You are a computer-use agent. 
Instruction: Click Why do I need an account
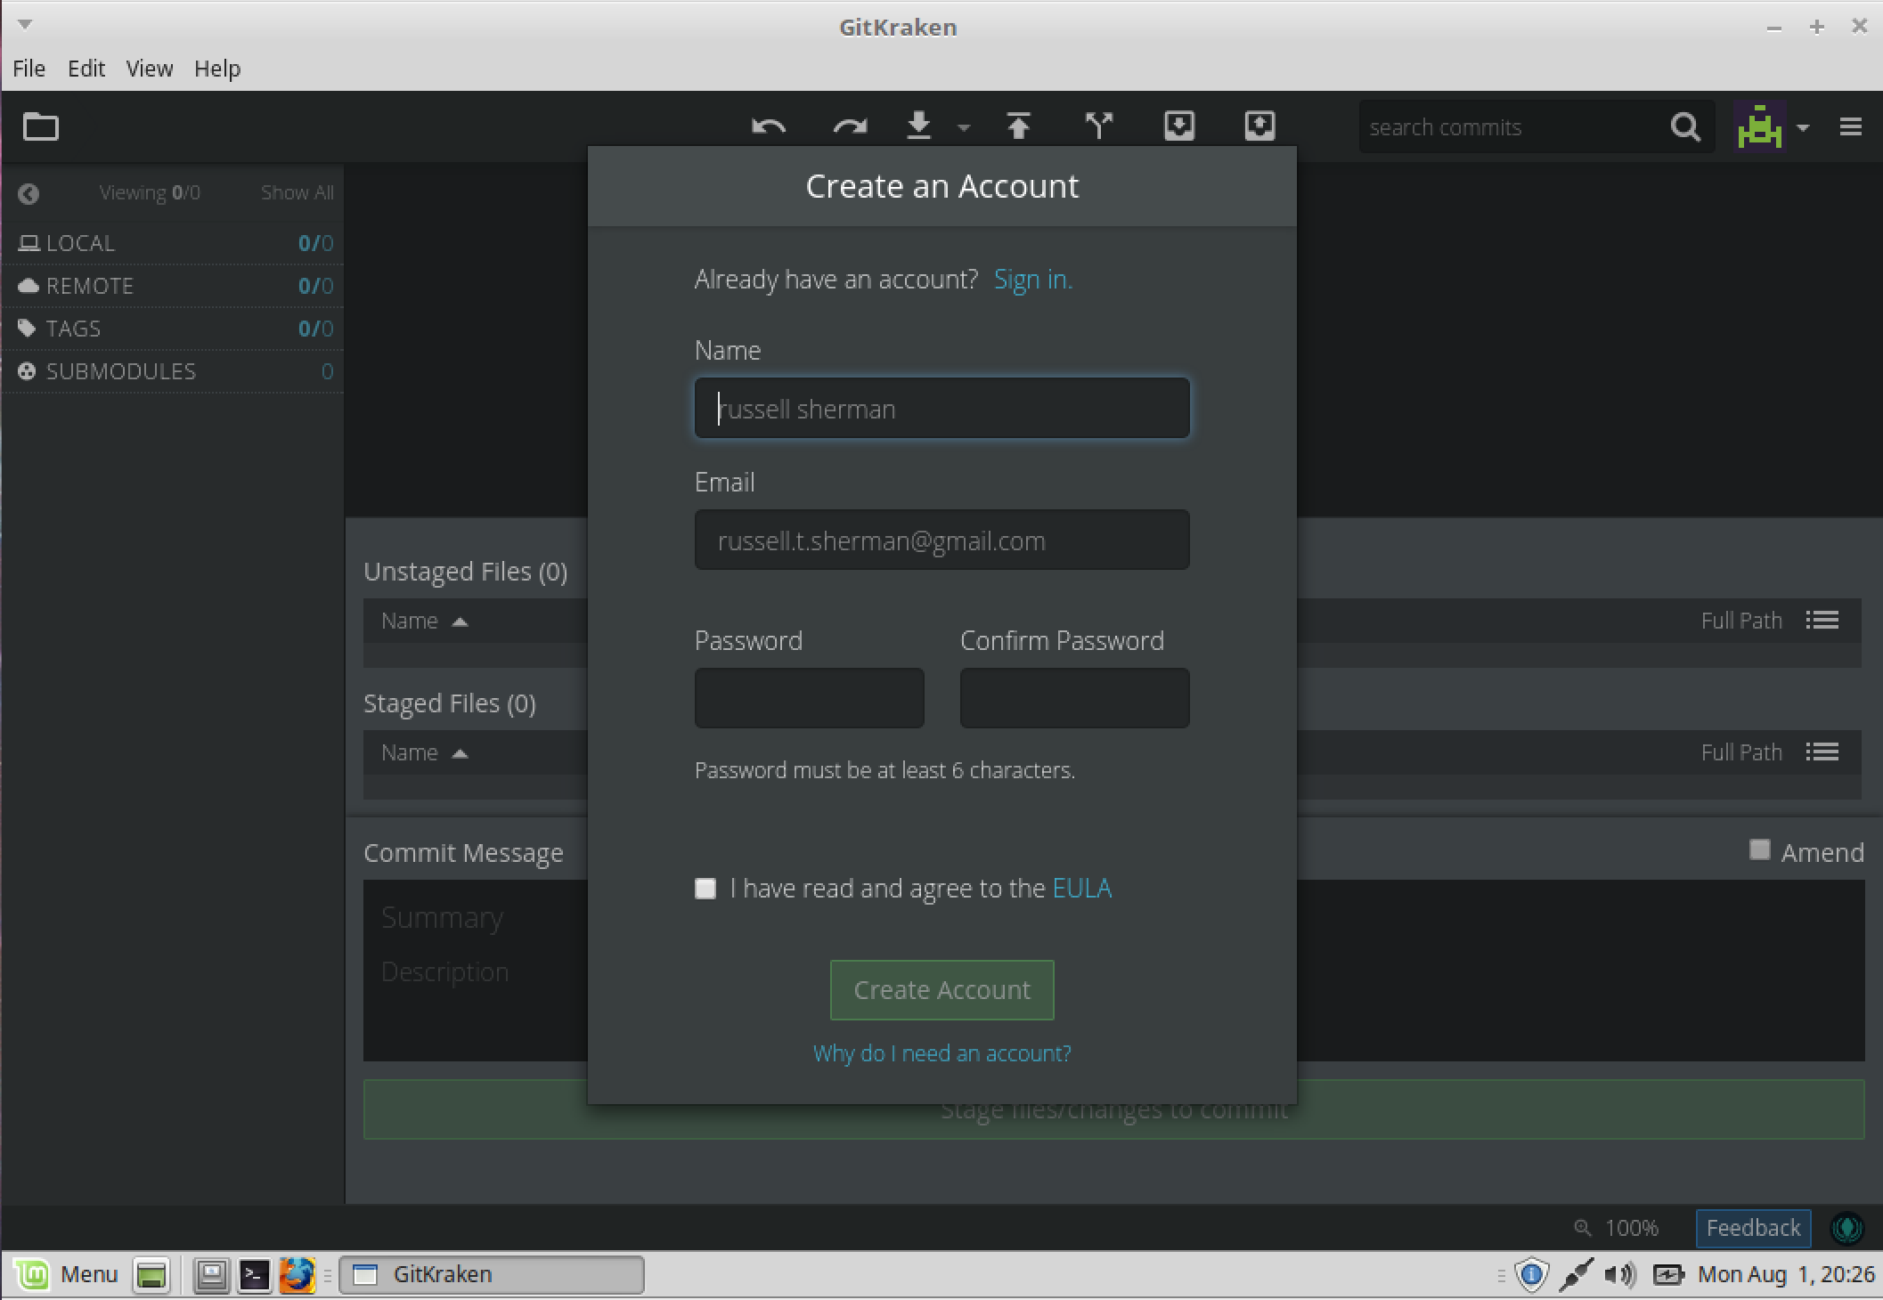[x=941, y=1053]
